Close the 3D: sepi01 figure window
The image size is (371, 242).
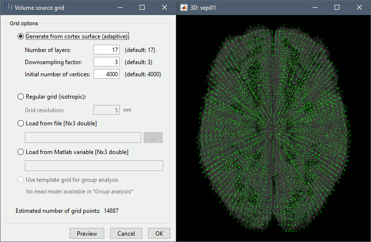pyautogui.click(x=359, y=8)
